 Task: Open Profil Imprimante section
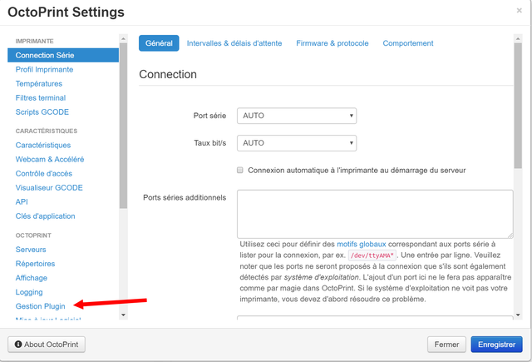click(44, 70)
